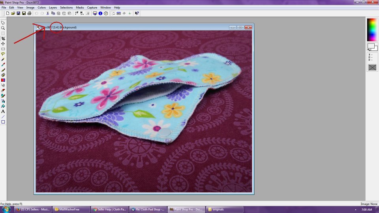Screen dimensions: 379x213
Task: Click the Cut scissors toolbar icon
Action: (x=47, y=13)
